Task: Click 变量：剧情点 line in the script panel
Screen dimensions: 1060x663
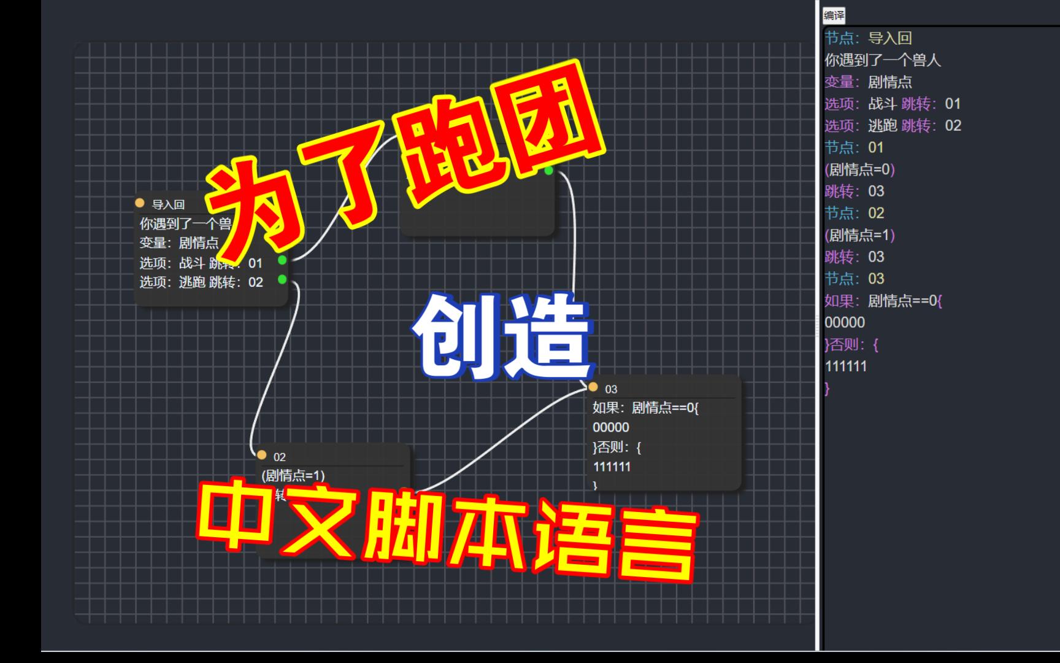Action: 869,82
